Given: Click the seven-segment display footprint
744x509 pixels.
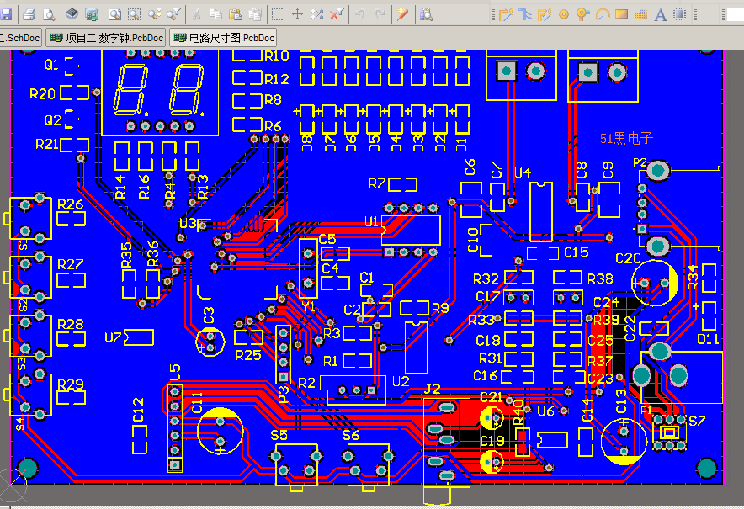Looking at the screenshot, I should pyautogui.click(x=160, y=93).
